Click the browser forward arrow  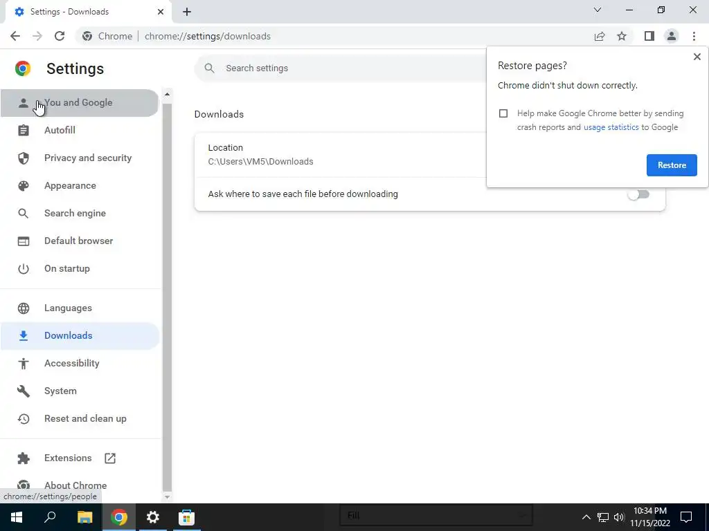click(37, 36)
